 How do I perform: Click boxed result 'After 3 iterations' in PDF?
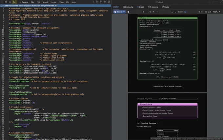pos(167,77)
